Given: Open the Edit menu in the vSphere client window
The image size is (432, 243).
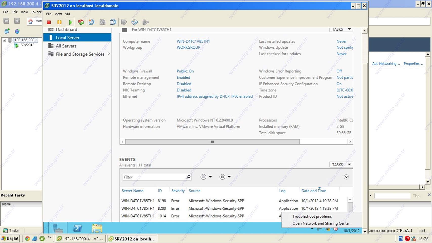Looking at the screenshot, I should [x=14, y=12].
